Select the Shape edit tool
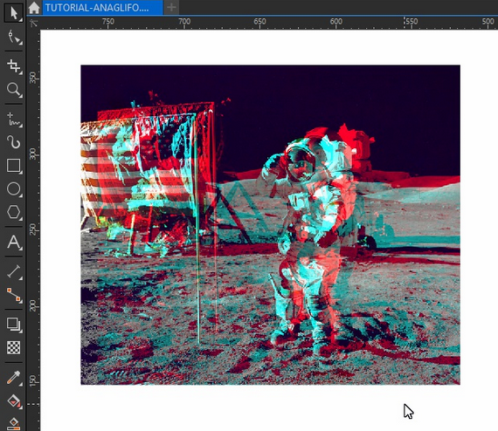 pyautogui.click(x=13, y=38)
